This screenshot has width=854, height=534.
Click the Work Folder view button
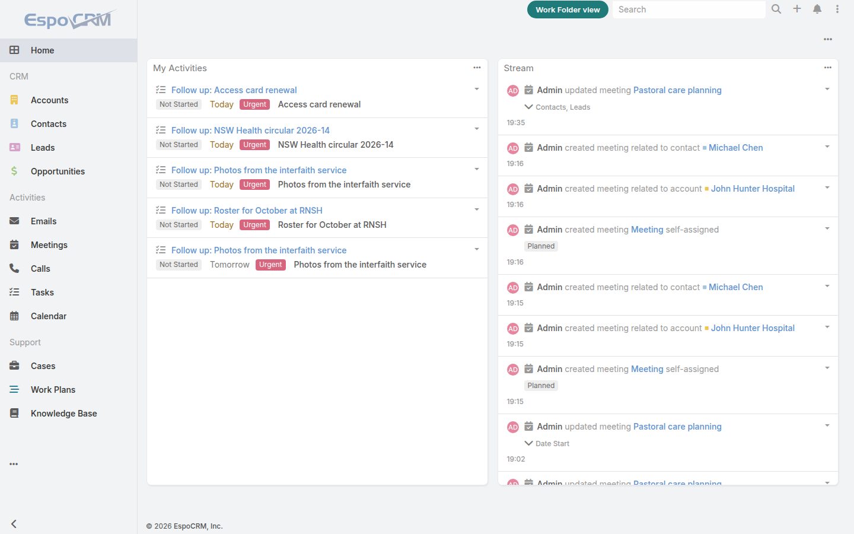coord(568,9)
